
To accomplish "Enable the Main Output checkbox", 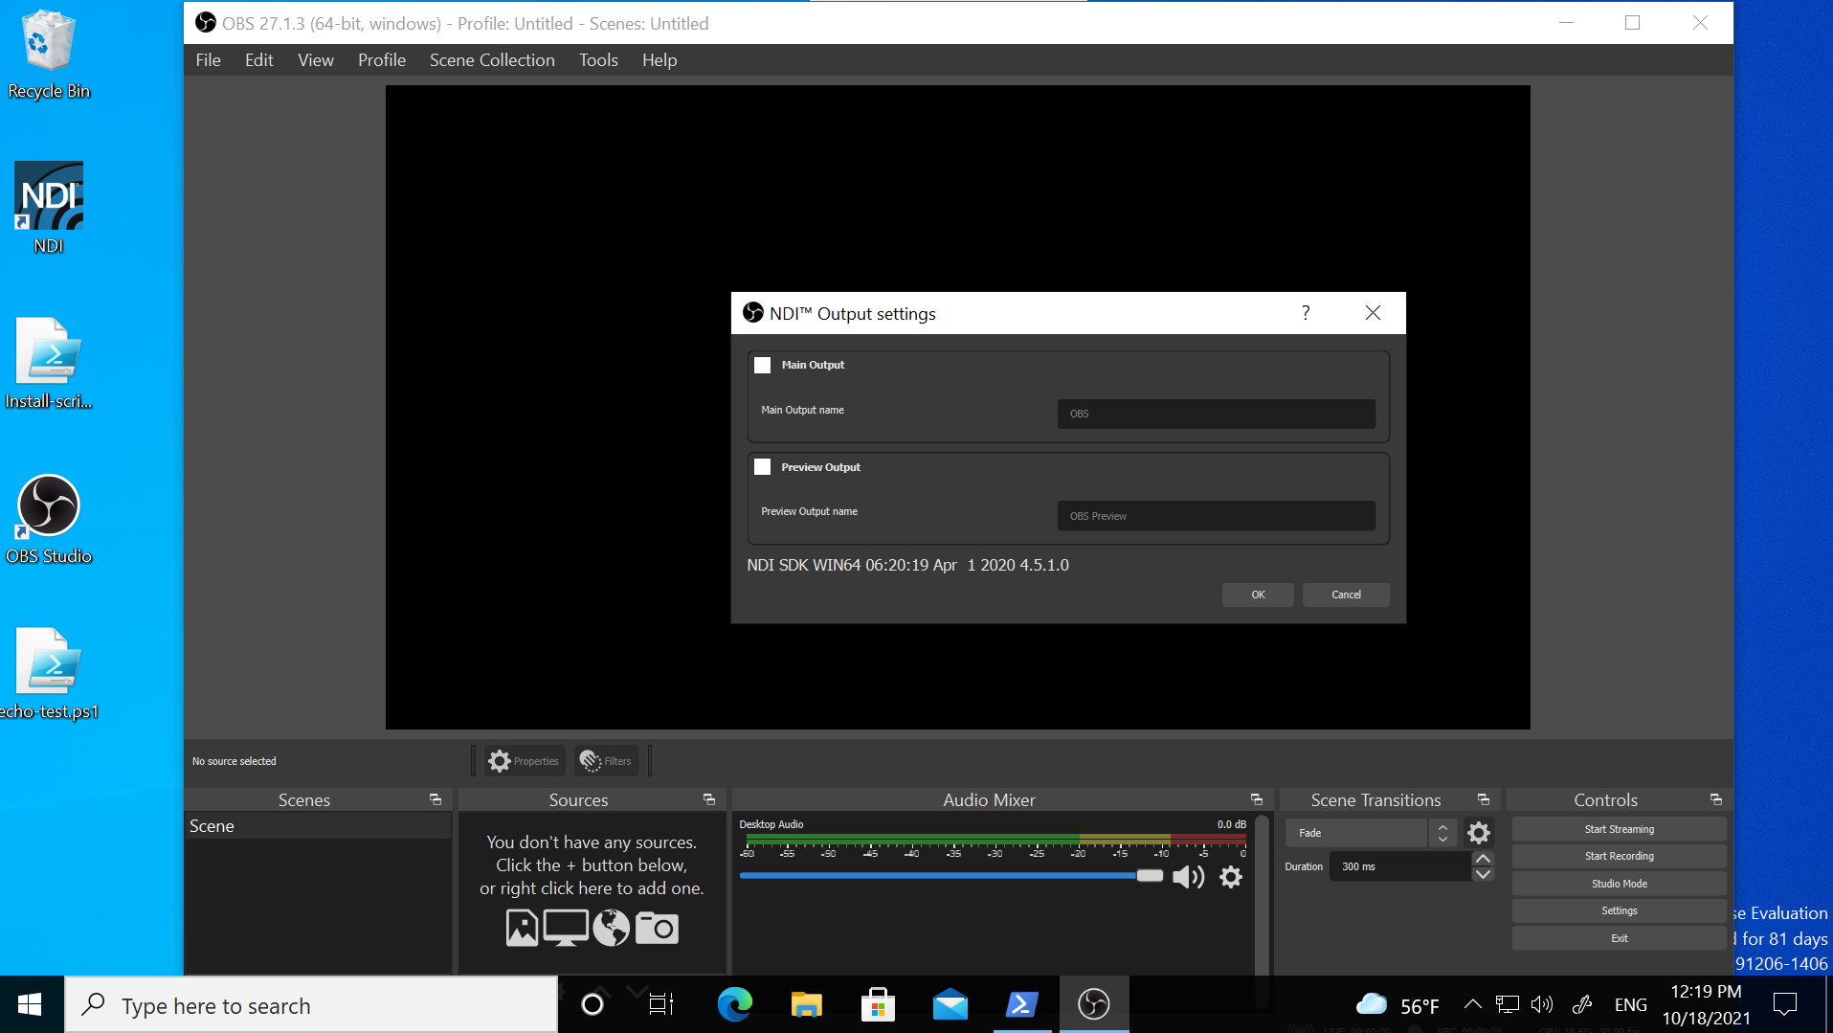I will tap(763, 365).
